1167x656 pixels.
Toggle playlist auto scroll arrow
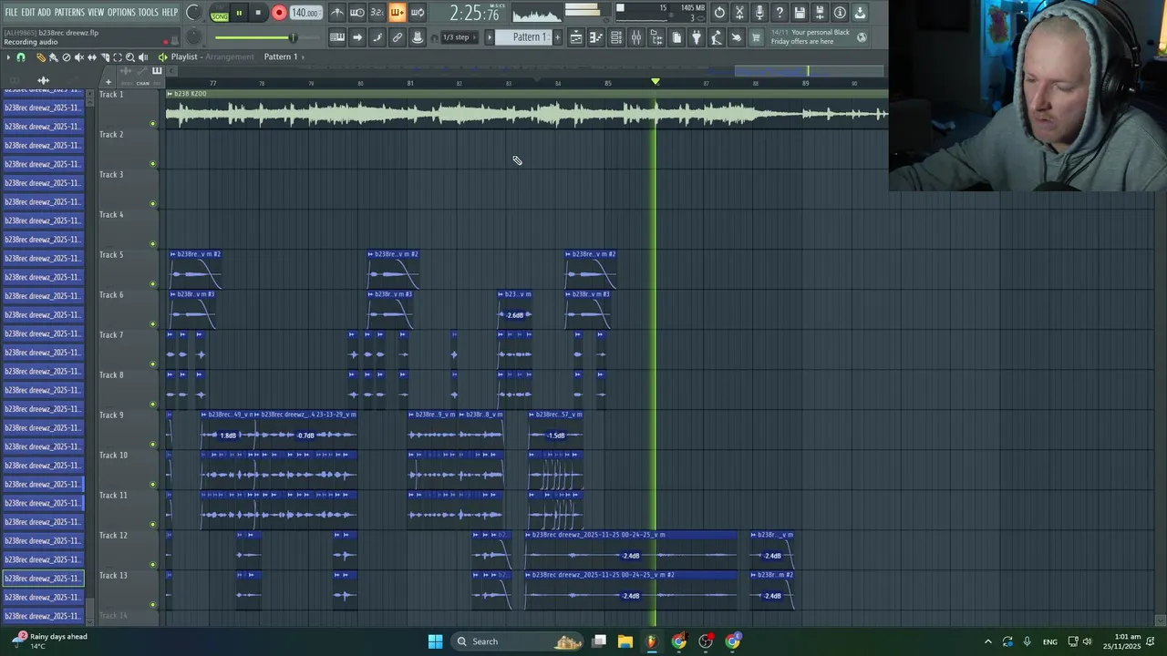(x=357, y=37)
